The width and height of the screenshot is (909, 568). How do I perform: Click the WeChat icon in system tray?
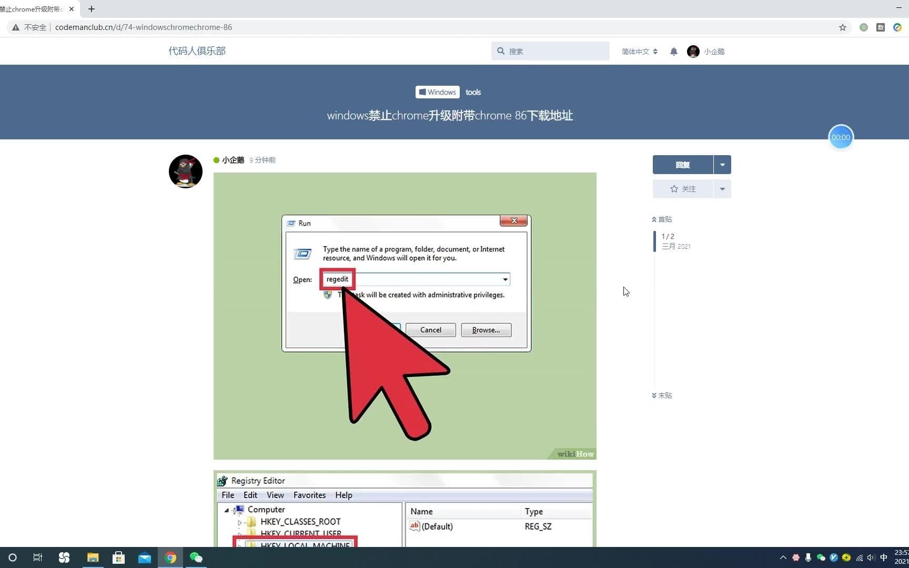821,557
